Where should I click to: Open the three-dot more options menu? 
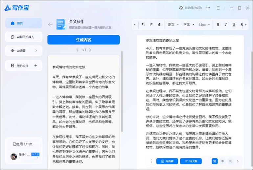click(x=208, y=8)
